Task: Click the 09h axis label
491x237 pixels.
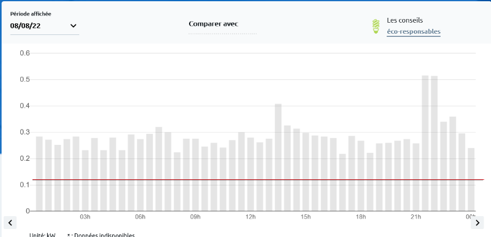Action: point(195,217)
